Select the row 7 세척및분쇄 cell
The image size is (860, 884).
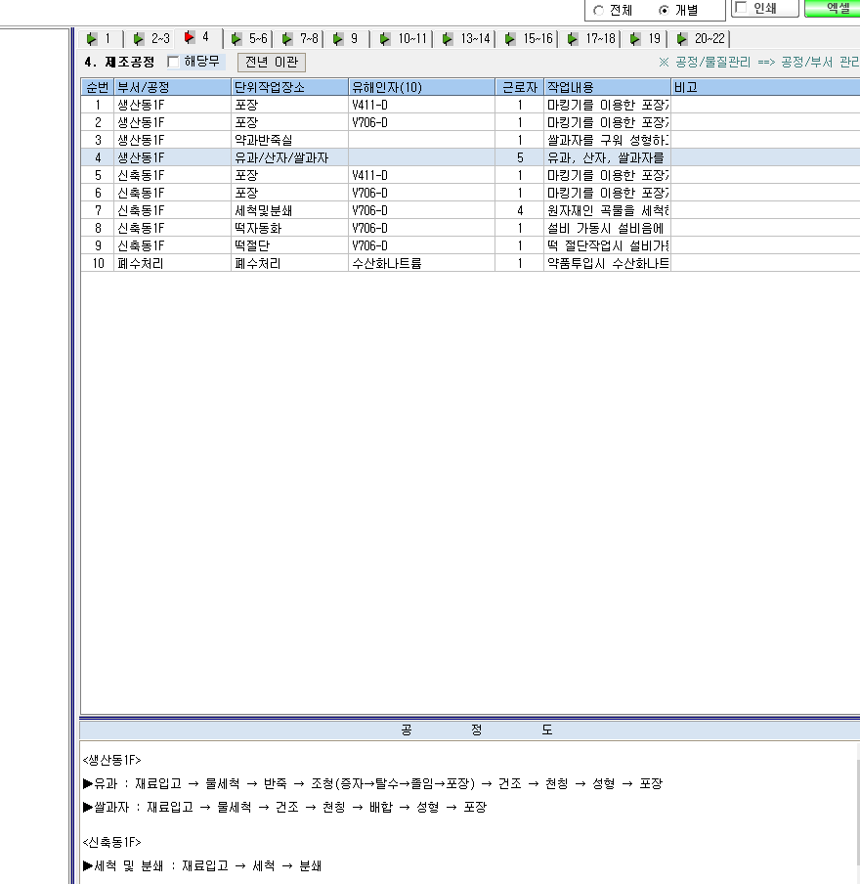pos(289,210)
